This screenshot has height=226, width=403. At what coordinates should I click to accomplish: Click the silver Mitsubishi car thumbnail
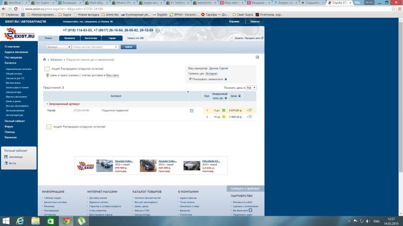pyautogui.click(x=192, y=166)
